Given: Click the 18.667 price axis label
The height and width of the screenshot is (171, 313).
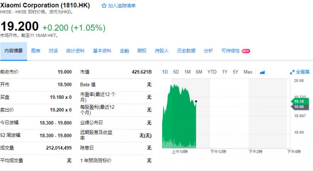Looking at the screenshot, I should tap(300, 116).
